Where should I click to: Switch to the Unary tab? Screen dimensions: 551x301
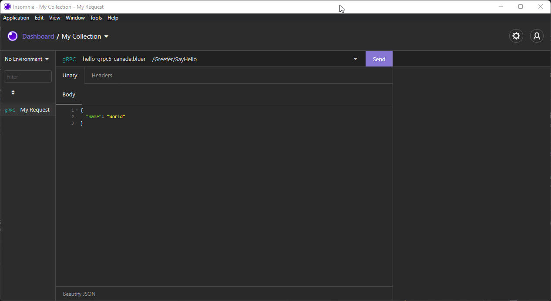(70, 75)
